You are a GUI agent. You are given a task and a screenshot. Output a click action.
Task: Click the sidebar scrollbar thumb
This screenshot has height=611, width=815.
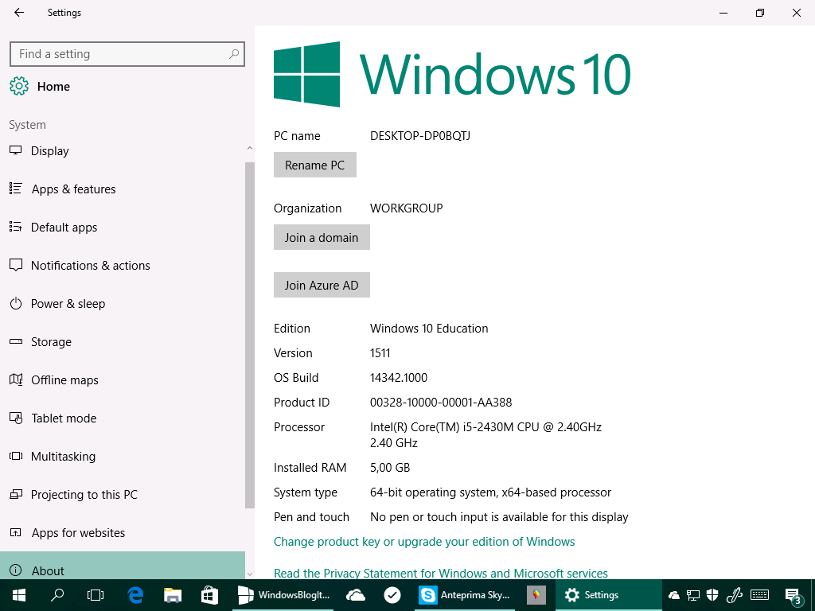tap(249, 335)
